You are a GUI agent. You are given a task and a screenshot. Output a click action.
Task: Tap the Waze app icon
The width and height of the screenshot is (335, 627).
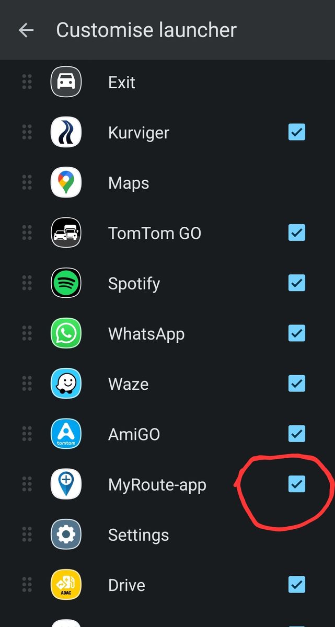point(66,384)
